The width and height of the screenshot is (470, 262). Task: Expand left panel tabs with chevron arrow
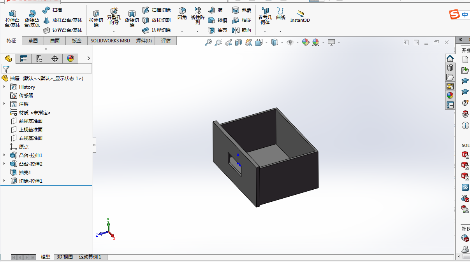pyautogui.click(x=88, y=58)
